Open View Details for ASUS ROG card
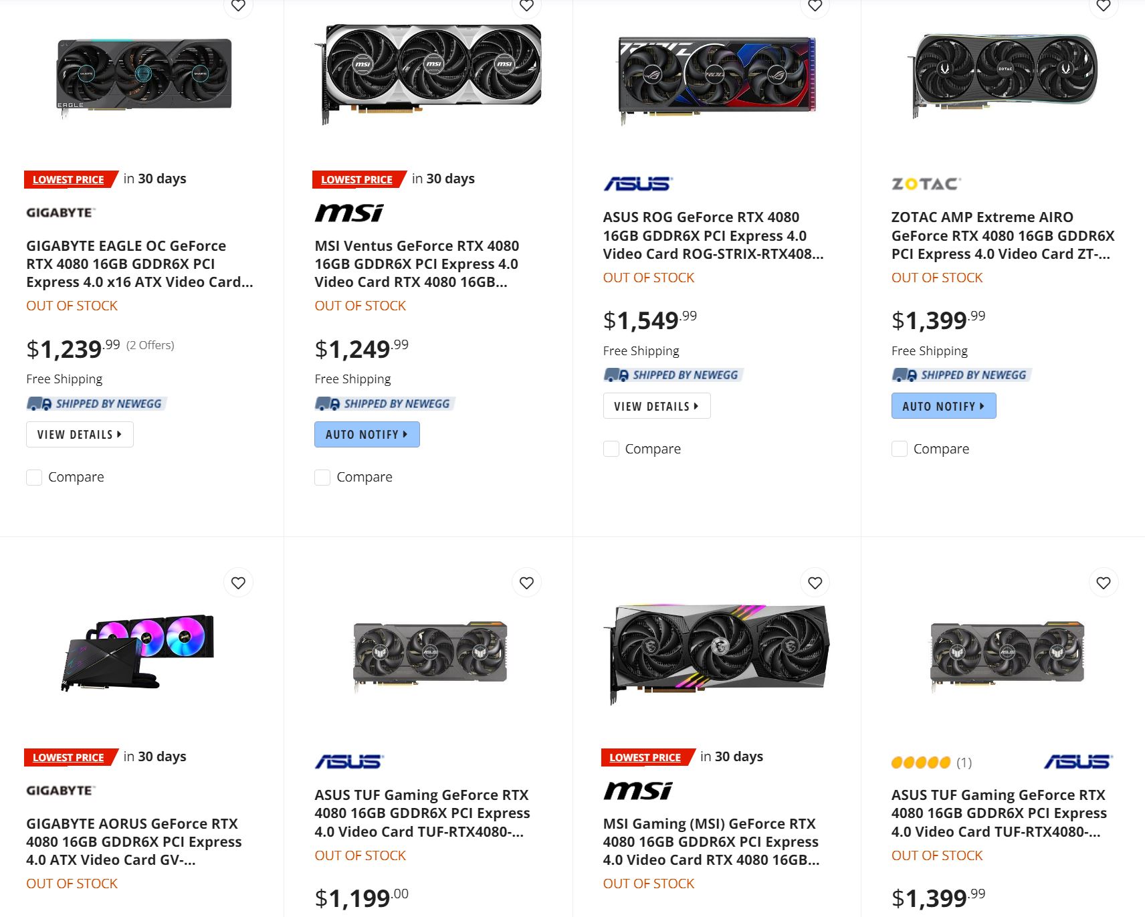1145x917 pixels. point(656,406)
